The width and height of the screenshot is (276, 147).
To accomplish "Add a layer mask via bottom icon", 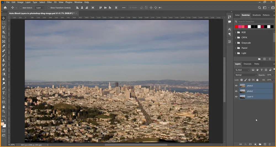I will click(x=250, y=144).
